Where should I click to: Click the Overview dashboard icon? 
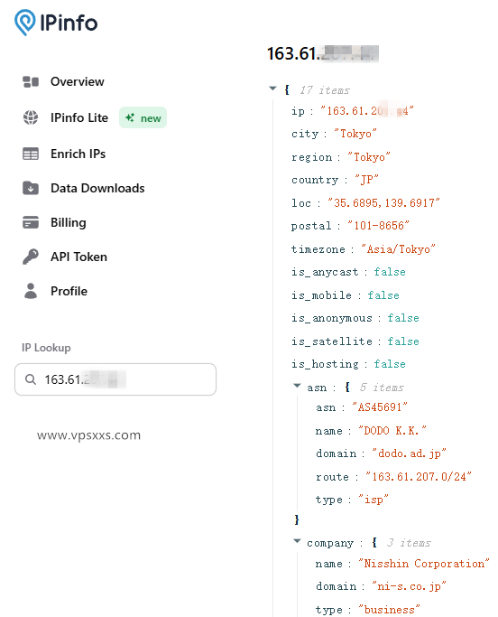[x=31, y=82]
